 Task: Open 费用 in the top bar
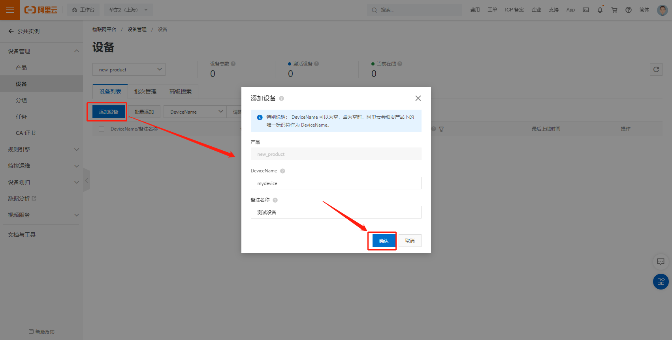[x=475, y=10]
